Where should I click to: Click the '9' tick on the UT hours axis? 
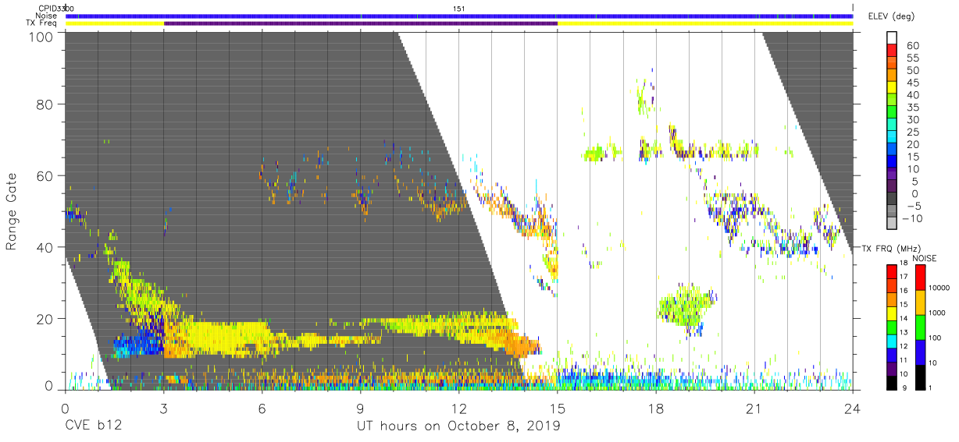(360, 408)
